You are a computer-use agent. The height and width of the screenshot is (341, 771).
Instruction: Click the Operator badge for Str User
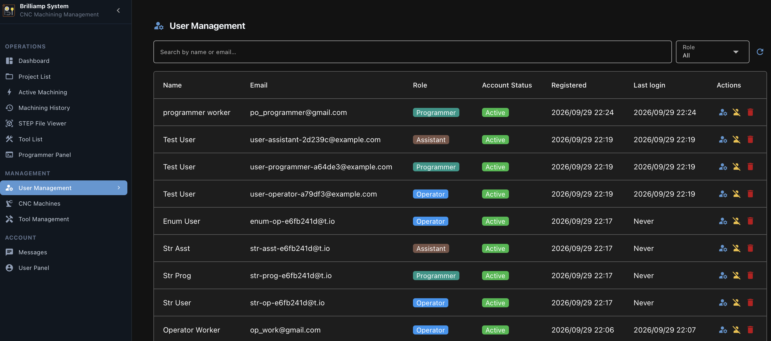431,303
